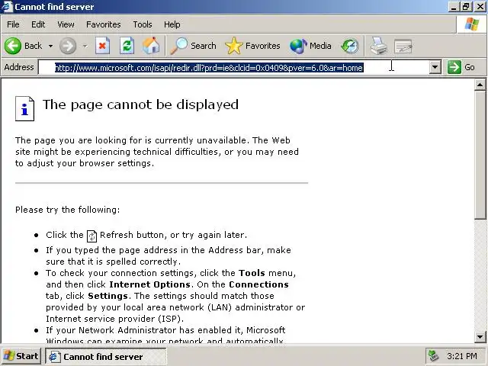Click the bold word 'Tools' in instructions
Screen dimensions: 488x366
tap(252, 273)
